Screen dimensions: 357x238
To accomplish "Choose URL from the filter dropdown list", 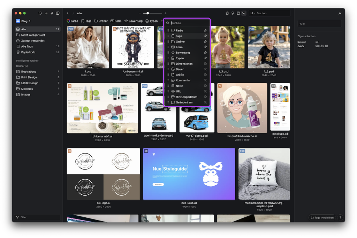I will 187,91.
